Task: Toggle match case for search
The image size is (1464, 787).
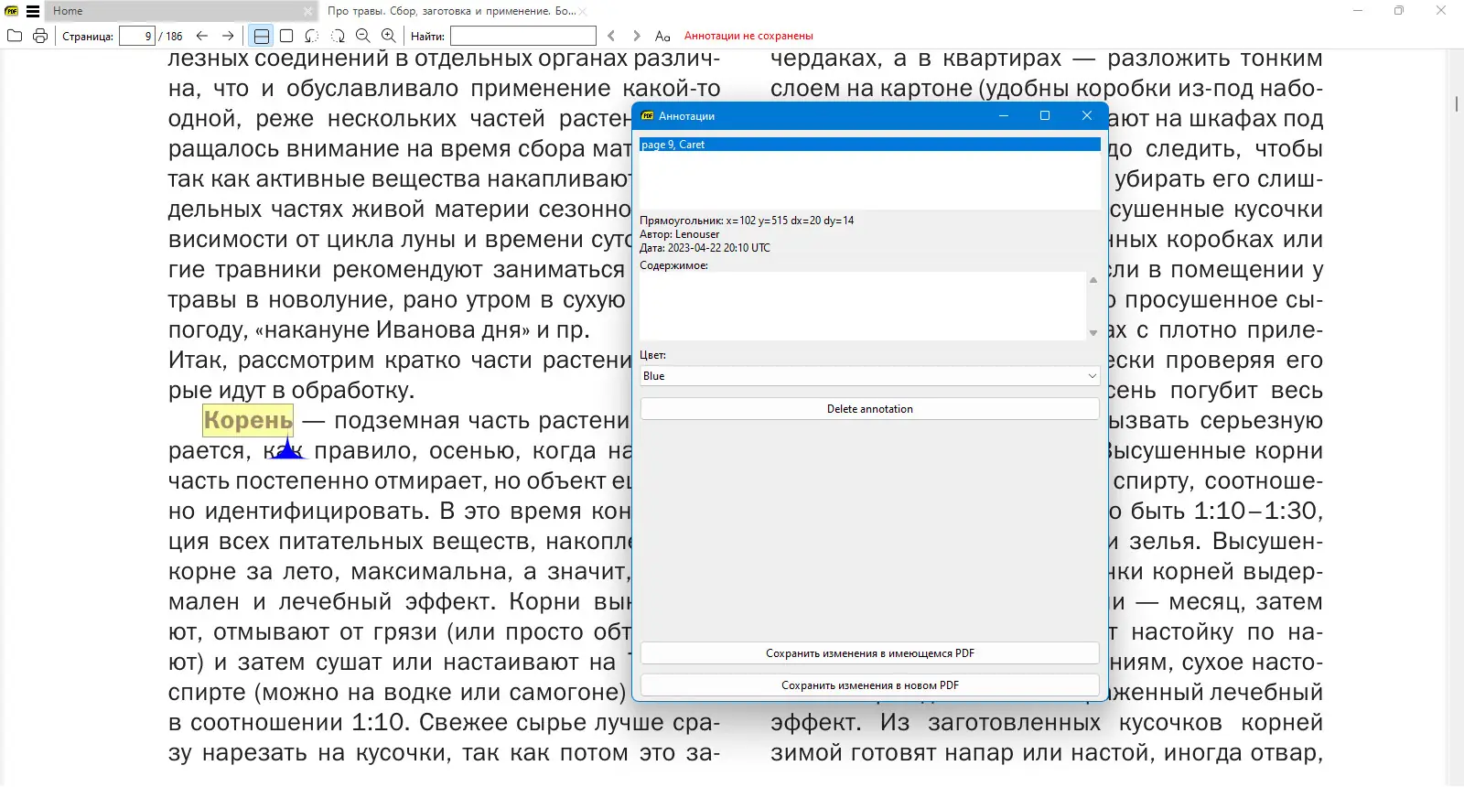Action: (x=662, y=36)
